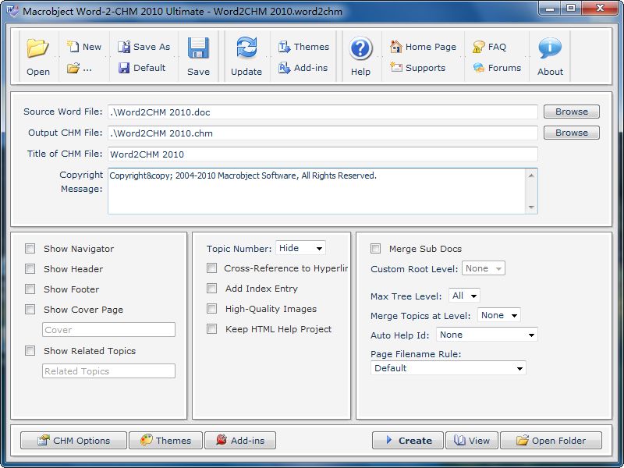Expand the Page Filename Rule dropdown
624x468 pixels.
448,368
